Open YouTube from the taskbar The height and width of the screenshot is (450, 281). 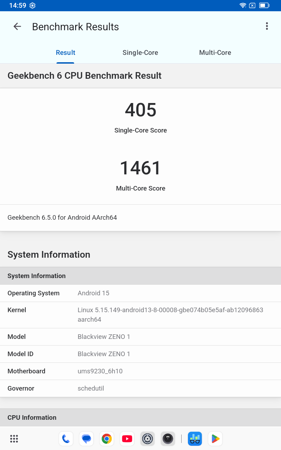[127, 438]
